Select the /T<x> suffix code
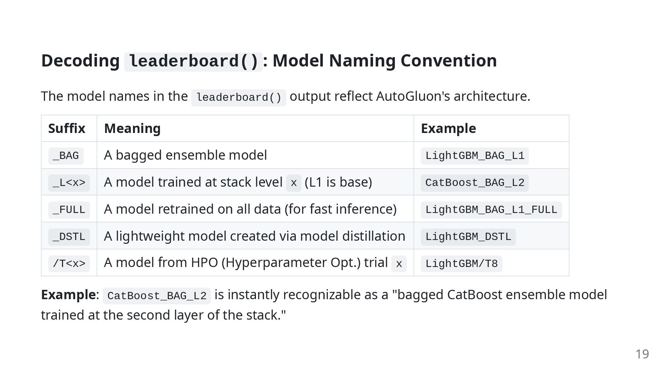The height and width of the screenshot is (374, 665). point(69,264)
